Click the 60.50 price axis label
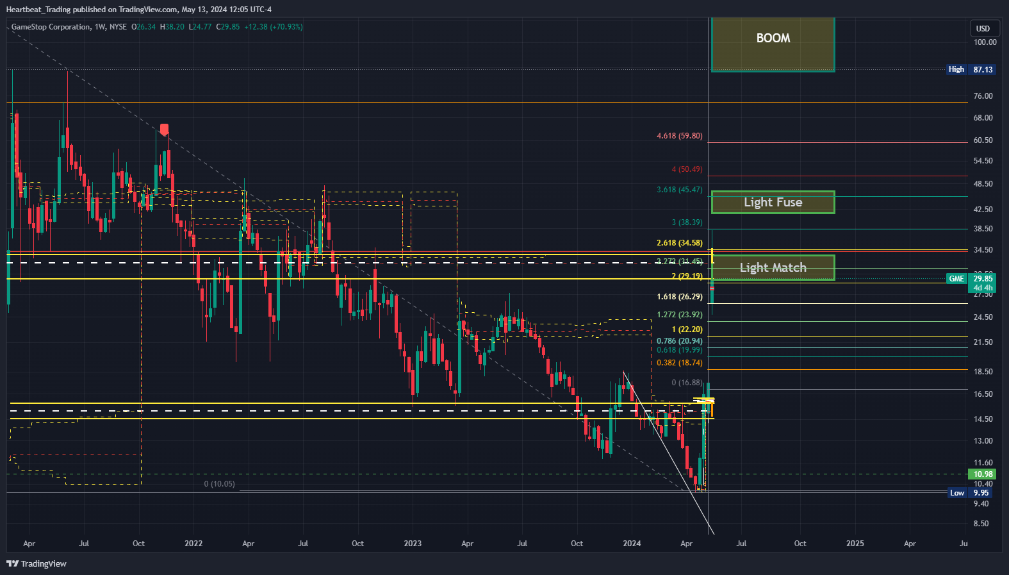 pos(983,140)
